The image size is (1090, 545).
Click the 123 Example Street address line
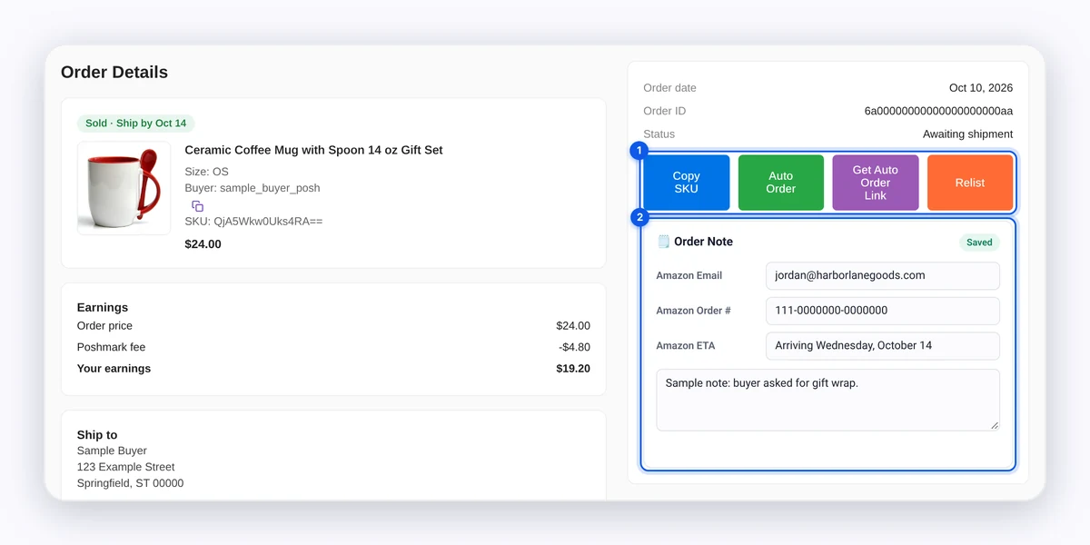(126, 467)
